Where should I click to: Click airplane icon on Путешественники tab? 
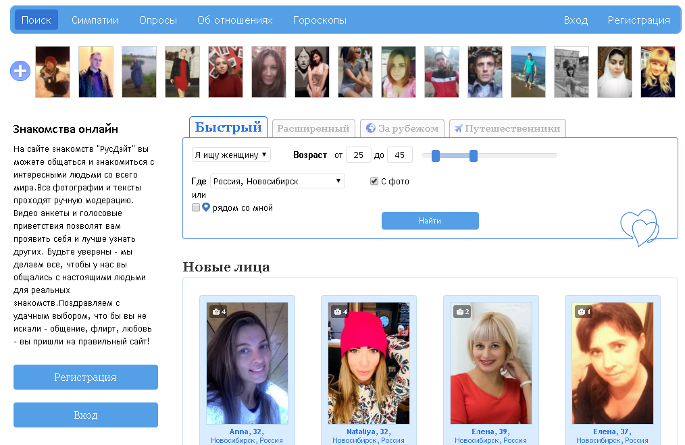458,128
